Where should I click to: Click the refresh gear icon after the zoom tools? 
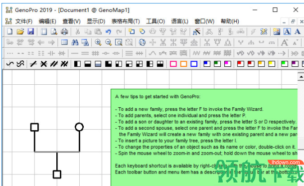(142, 42)
